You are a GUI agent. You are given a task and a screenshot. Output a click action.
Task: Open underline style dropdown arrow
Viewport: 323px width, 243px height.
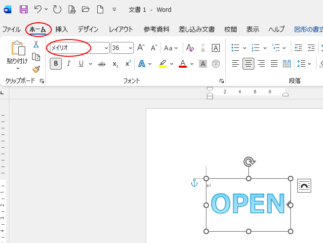[x=91, y=64]
